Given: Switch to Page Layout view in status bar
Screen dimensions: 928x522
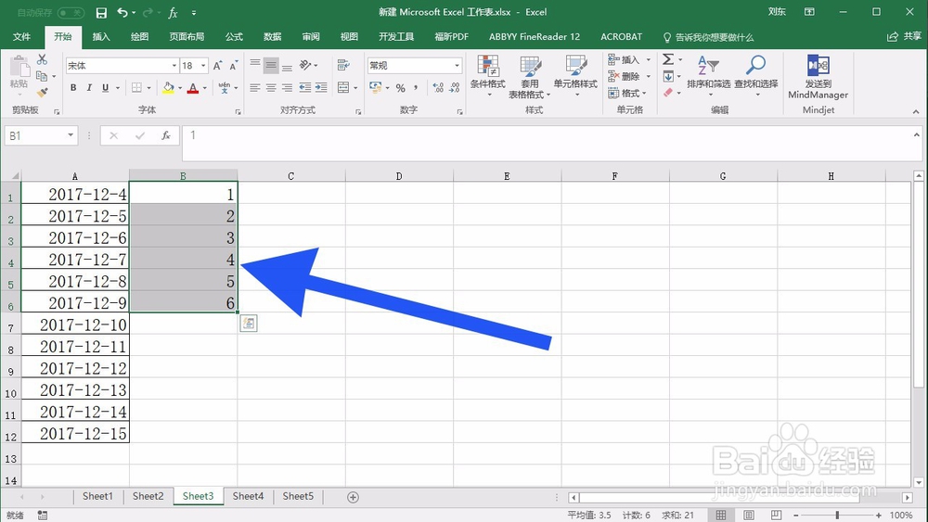Looking at the screenshot, I should [749, 515].
